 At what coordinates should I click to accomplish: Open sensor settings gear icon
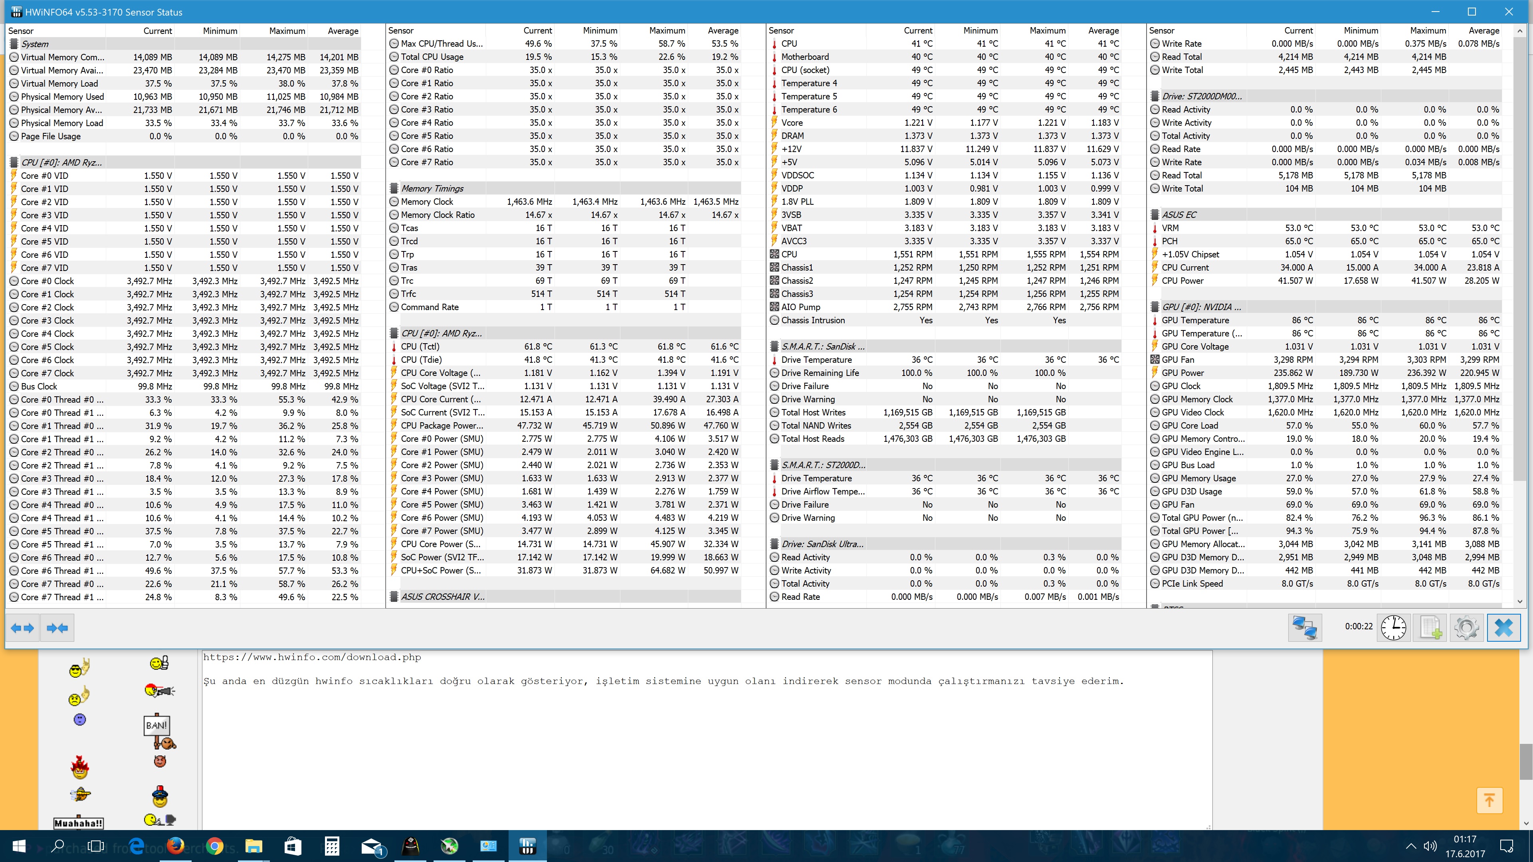(1466, 628)
